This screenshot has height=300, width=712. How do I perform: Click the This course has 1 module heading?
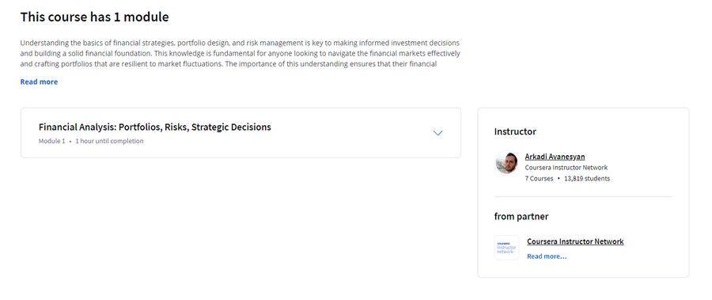[94, 17]
